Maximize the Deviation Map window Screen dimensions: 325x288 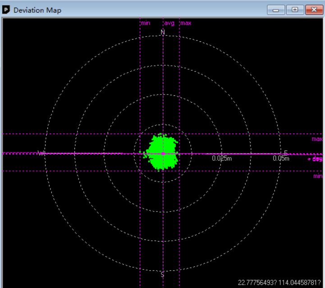click(x=295, y=10)
